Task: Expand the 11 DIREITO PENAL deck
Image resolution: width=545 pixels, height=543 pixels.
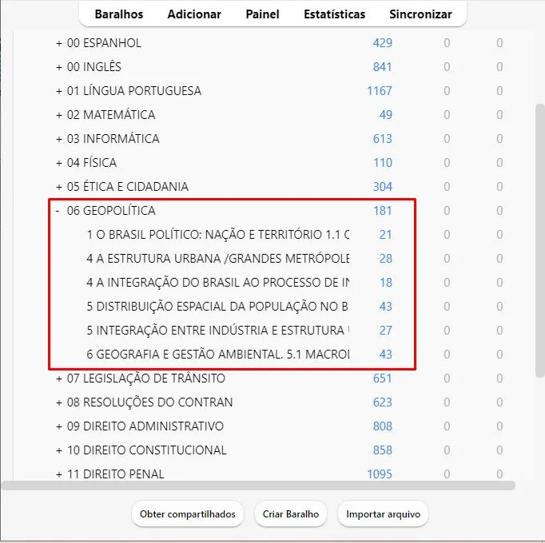Action: (x=59, y=474)
